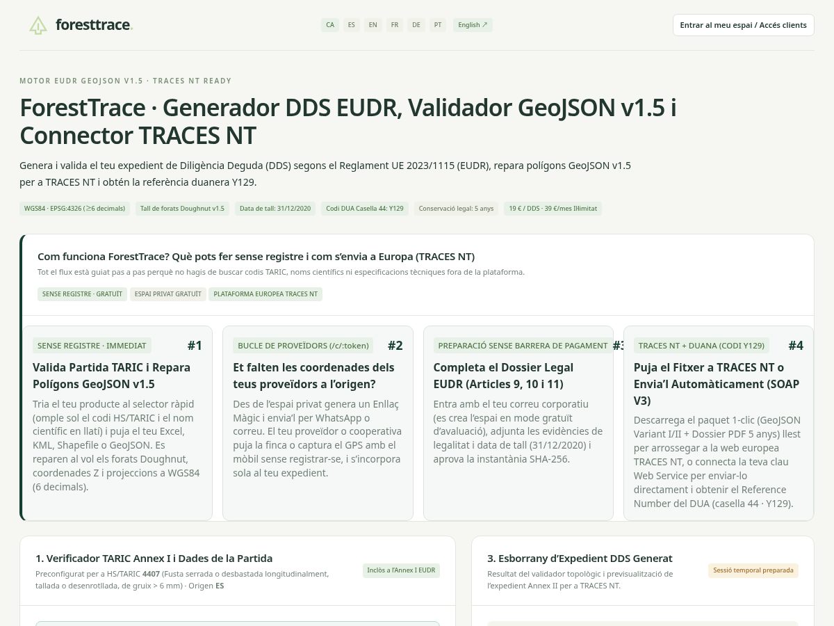
Task: Click the WGS84 EPSG:4326 tag
Action: (x=75, y=208)
